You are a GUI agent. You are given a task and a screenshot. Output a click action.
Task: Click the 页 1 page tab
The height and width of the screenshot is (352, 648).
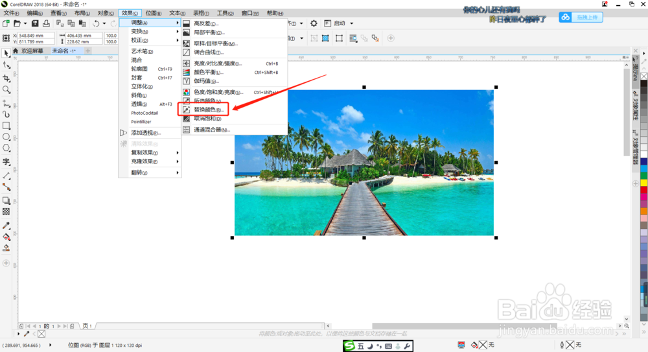[x=87, y=326]
